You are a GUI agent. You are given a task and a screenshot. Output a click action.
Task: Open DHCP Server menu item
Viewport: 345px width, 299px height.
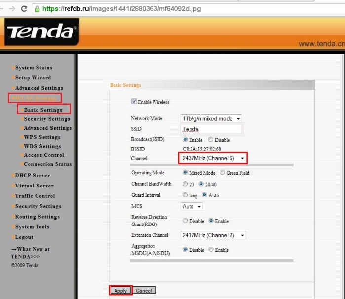[33, 175]
